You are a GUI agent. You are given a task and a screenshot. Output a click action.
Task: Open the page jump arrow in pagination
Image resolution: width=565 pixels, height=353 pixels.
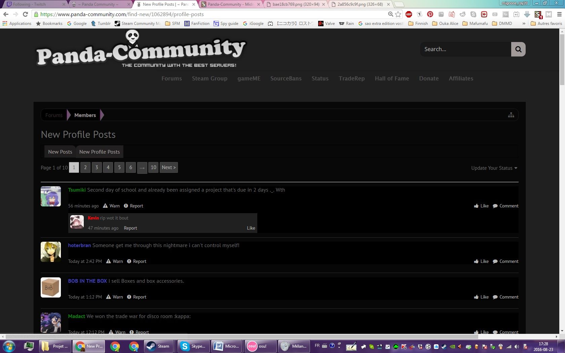142,167
